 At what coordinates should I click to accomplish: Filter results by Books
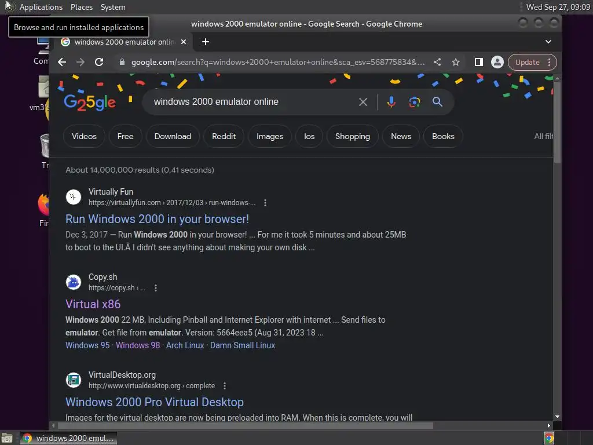443,136
